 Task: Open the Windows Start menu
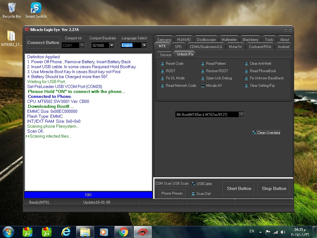click(x=8, y=232)
